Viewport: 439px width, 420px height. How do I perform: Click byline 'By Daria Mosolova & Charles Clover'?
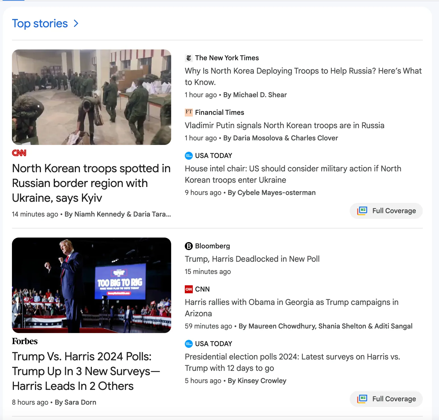click(x=281, y=138)
